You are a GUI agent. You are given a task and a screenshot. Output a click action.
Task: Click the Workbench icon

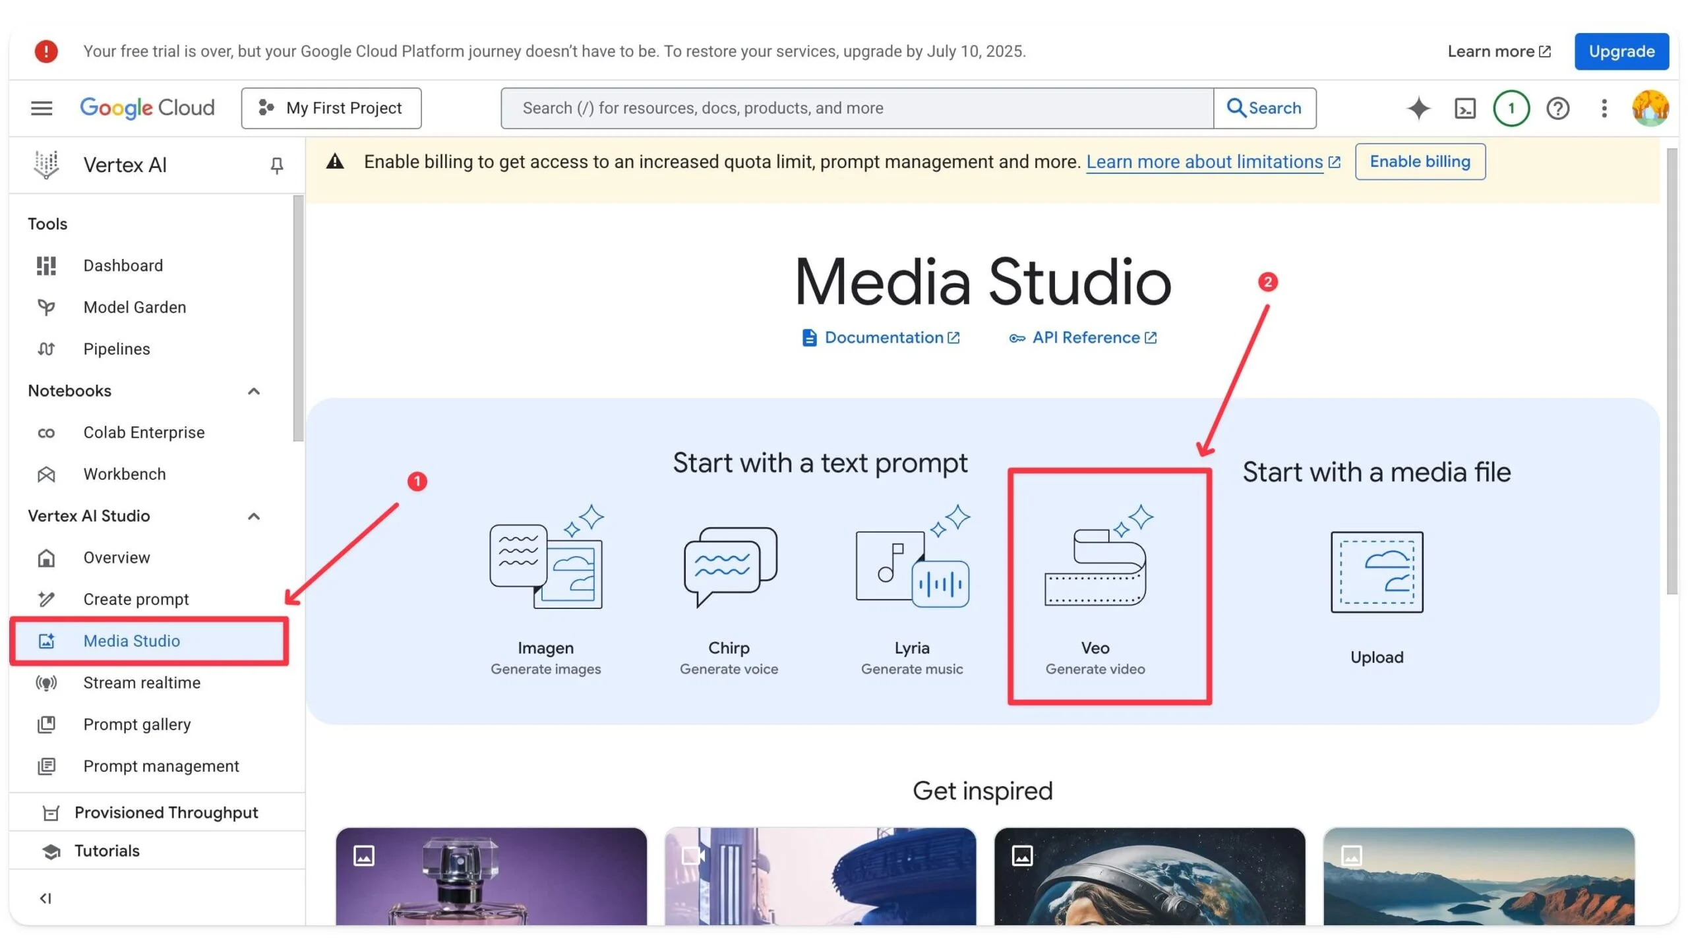coord(46,474)
